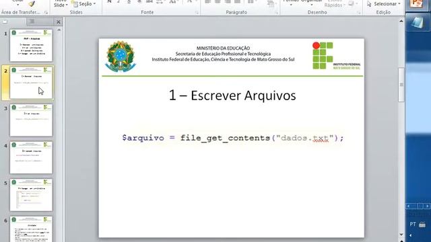Click the Instituto Federal logo image
Screen dimensions: 431x242
(x=336, y=56)
